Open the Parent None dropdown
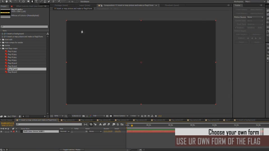Screen dimensions: 269x151 95,131
